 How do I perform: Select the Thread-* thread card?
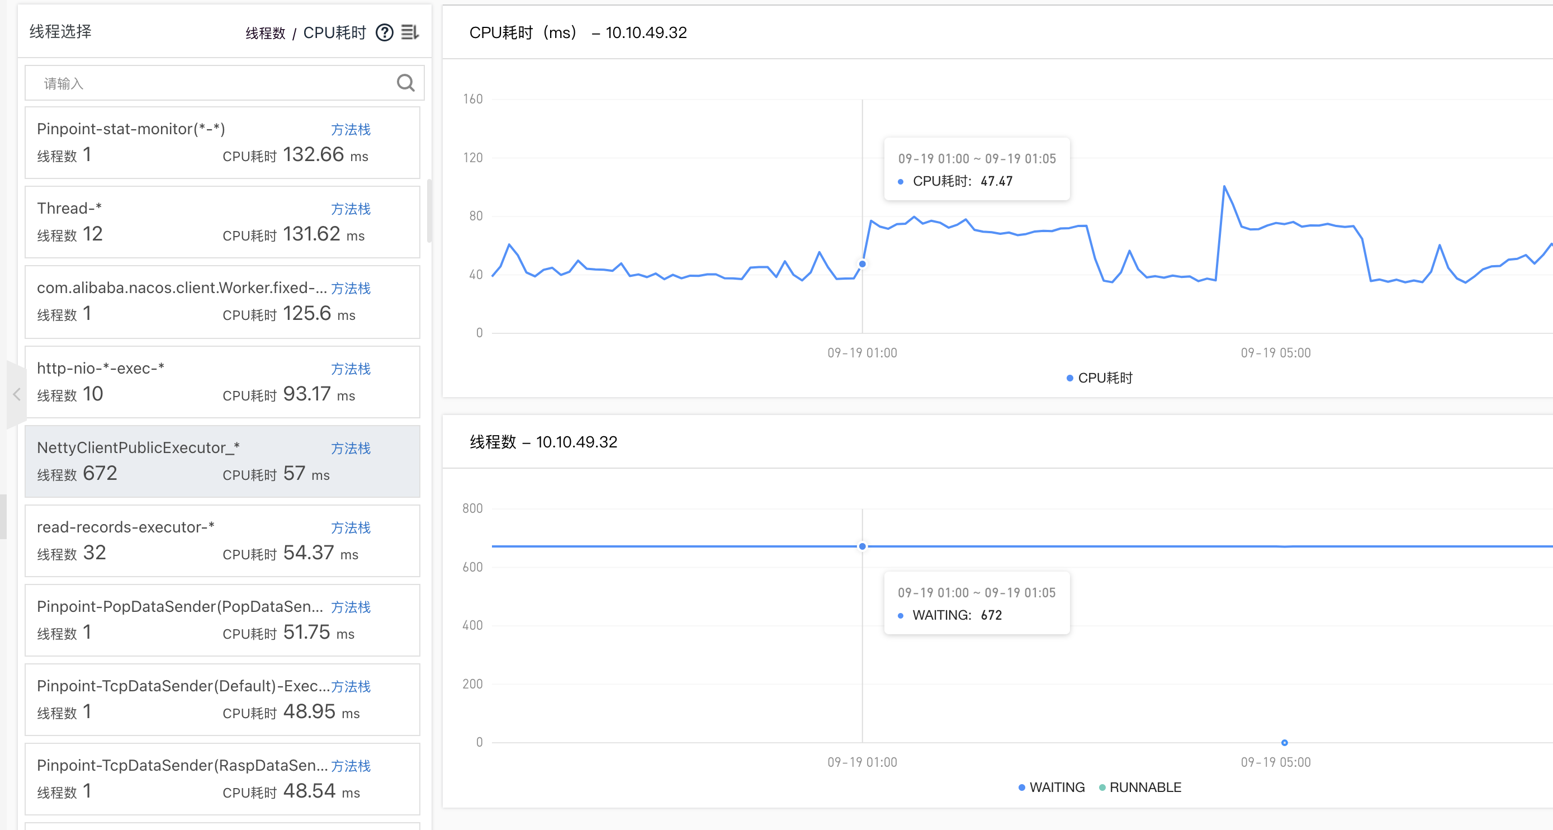pos(222,223)
